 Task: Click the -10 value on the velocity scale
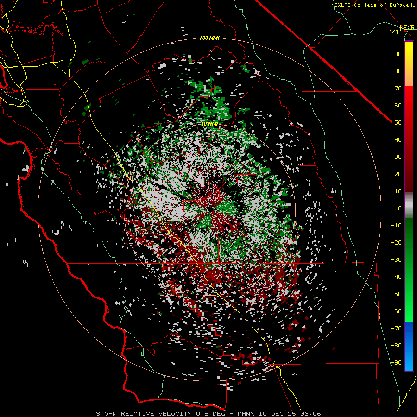(396, 226)
